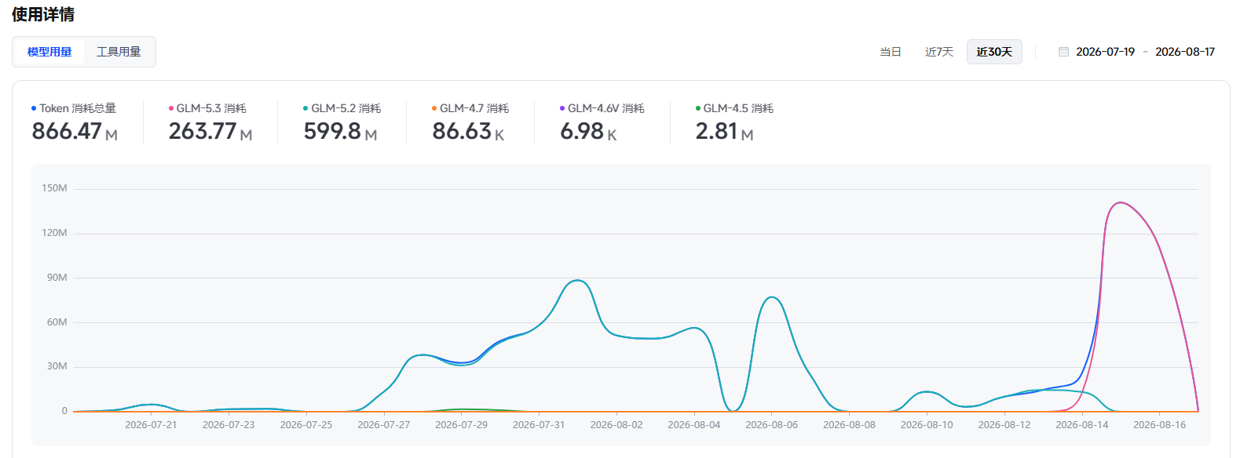Click the Token 消耗总量 label
Image resolution: width=1240 pixels, height=458 pixels.
pos(78,108)
